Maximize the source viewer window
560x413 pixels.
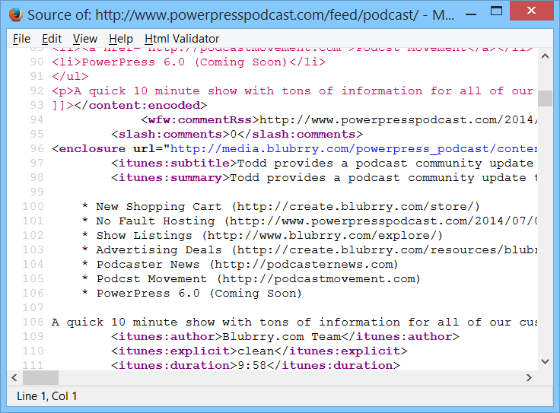click(x=496, y=11)
